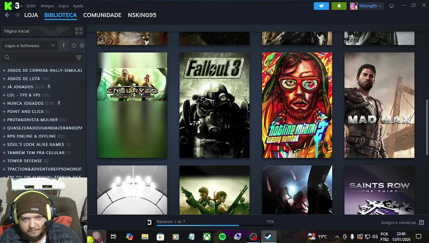
Task: Click the Página inicial button
Action: click(36, 31)
